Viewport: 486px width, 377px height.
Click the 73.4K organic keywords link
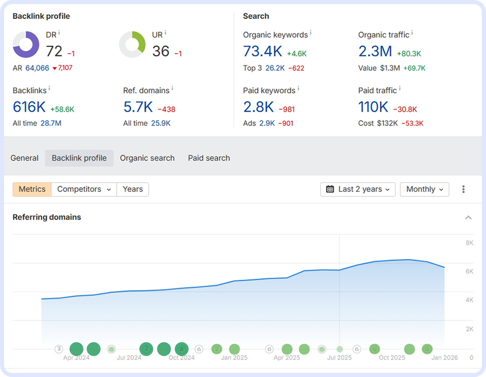pyautogui.click(x=262, y=51)
